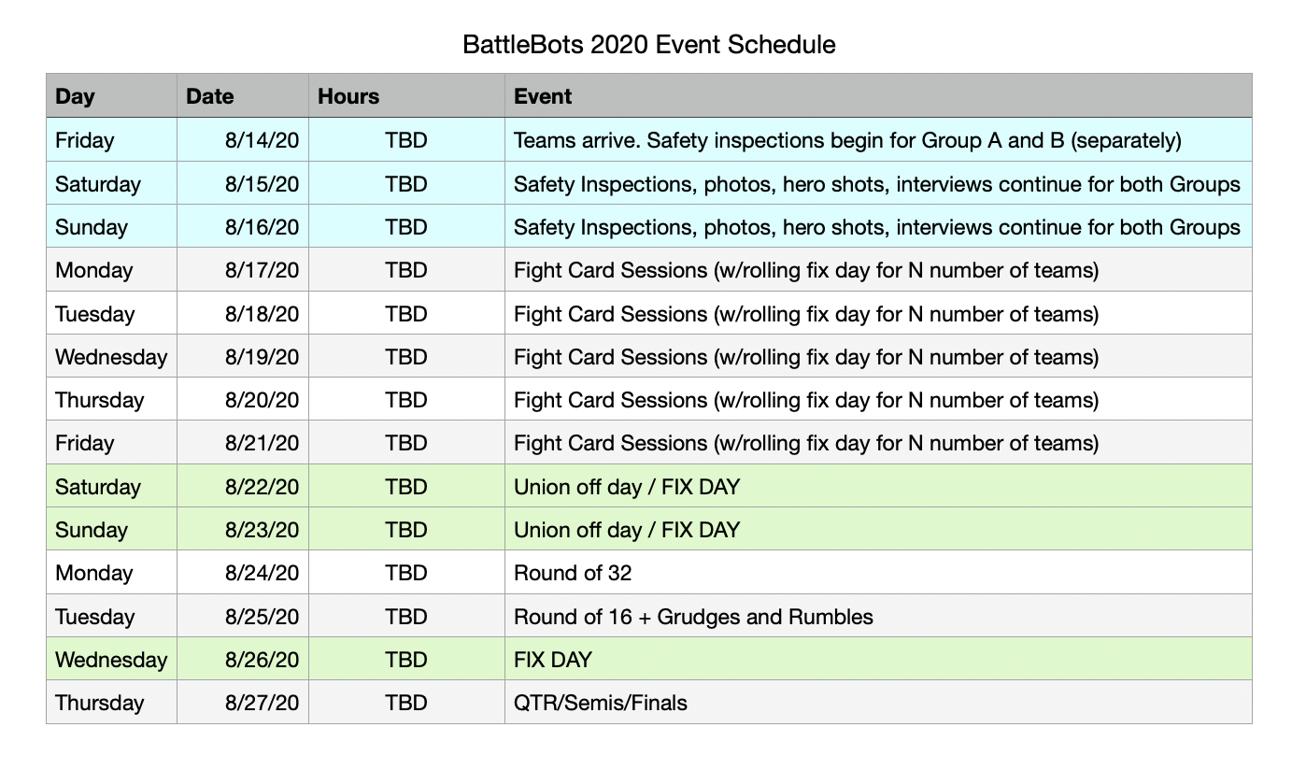Select the Hours column header
The height and width of the screenshot is (770, 1306).
(x=406, y=96)
